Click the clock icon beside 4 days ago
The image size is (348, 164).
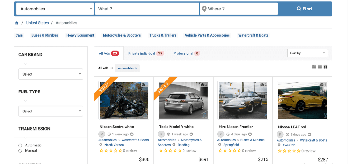pyautogui.click(x=228, y=135)
